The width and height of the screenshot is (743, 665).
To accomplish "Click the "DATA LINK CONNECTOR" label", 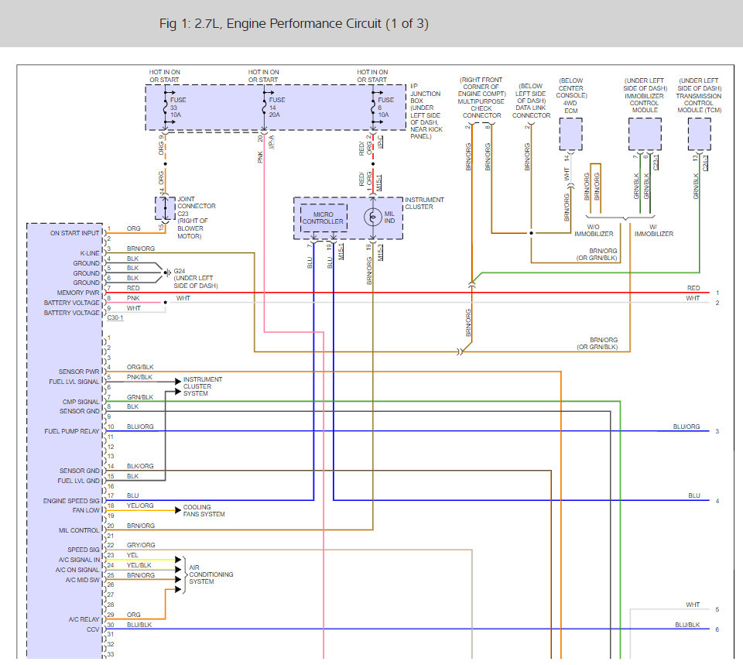I will click(x=531, y=111).
